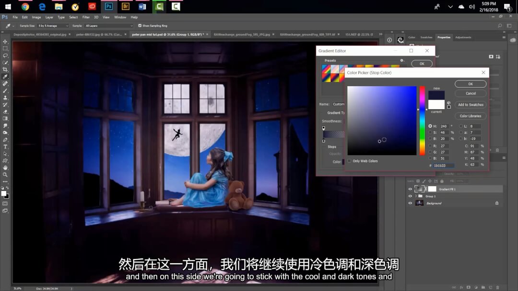Image resolution: width=518 pixels, height=291 pixels.
Task: Select the Move tool
Action: (5, 42)
